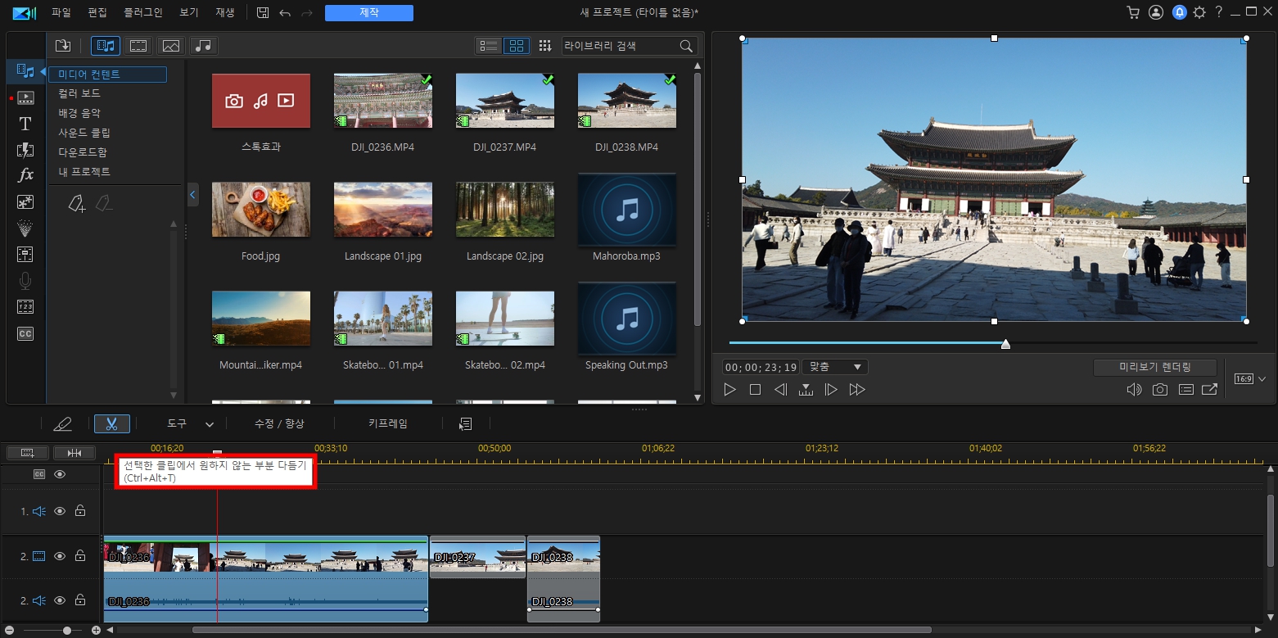Step to previous frame

pyautogui.click(x=780, y=390)
